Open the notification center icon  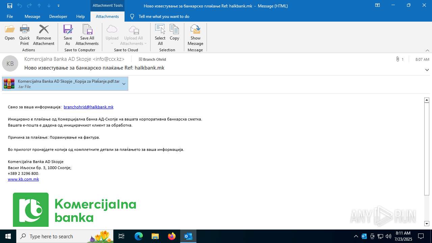(421, 236)
